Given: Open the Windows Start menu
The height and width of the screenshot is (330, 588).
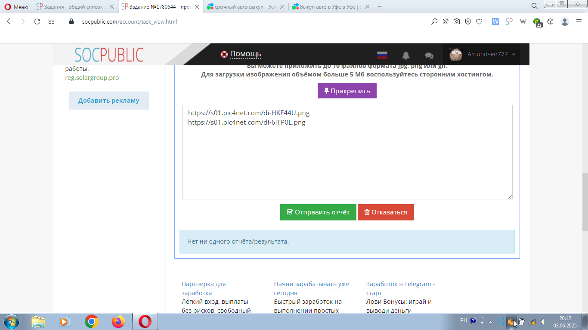Looking at the screenshot, I should click(11, 321).
